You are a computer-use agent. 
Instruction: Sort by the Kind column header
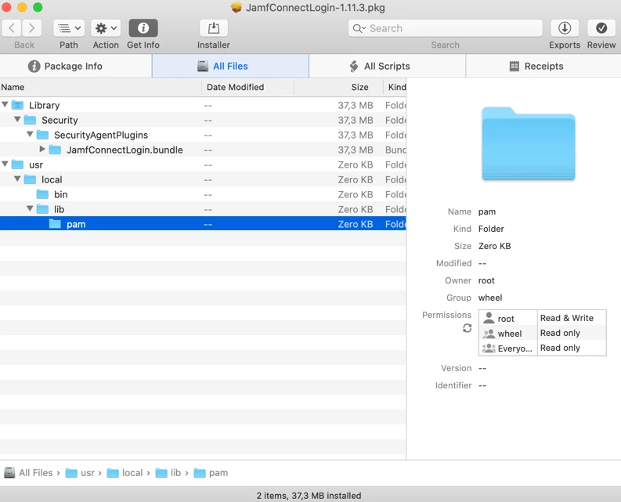click(x=395, y=87)
